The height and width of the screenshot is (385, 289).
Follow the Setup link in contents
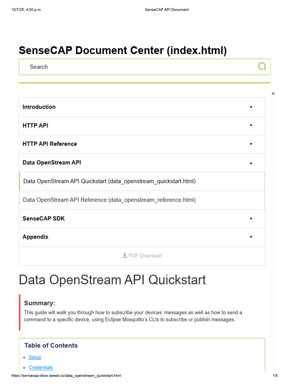[35, 357]
